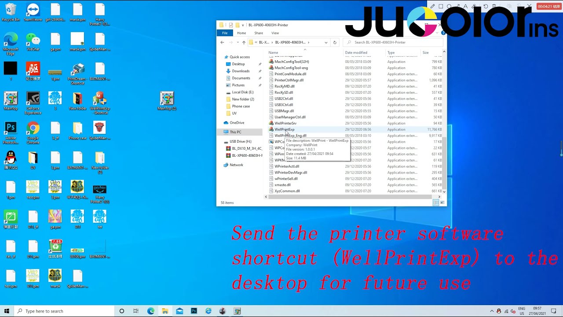563x317 pixels.
Task: Select the WellPrintExp application file
Action: tap(284, 129)
